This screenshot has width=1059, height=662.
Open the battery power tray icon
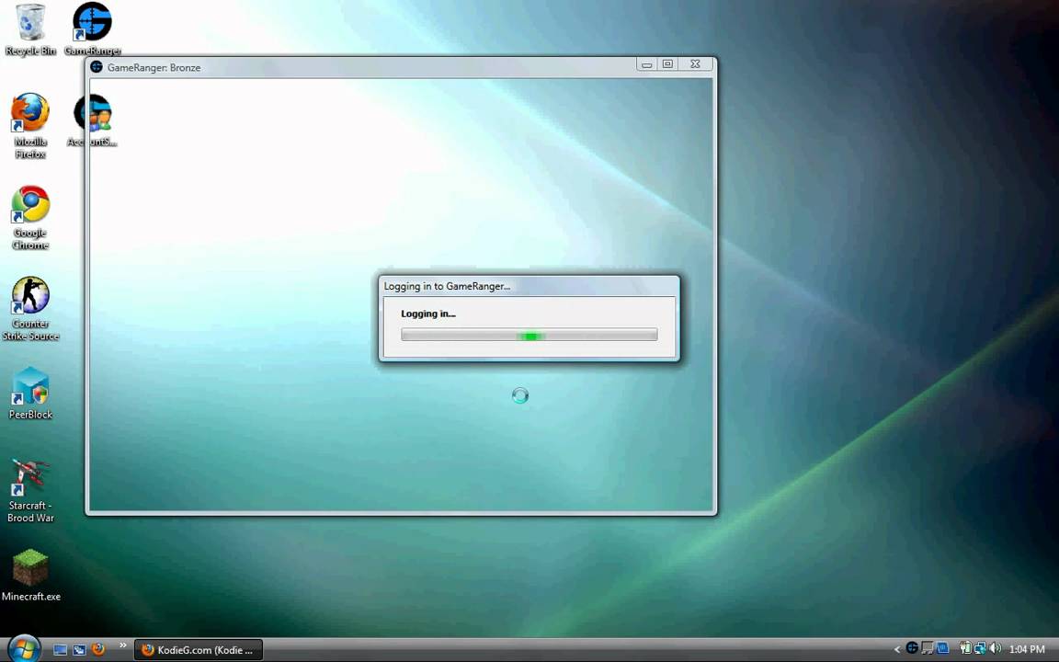pyautogui.click(x=966, y=648)
